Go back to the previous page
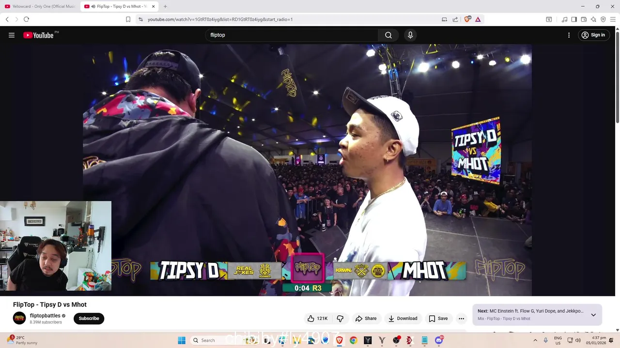The width and height of the screenshot is (620, 348). [7, 19]
